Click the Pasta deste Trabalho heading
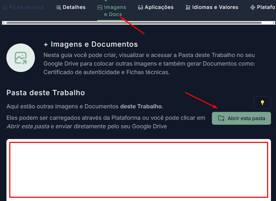 point(46,93)
